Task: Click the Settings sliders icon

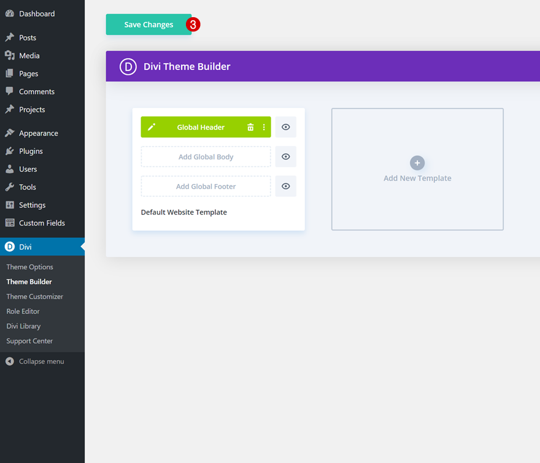Action: click(10, 205)
